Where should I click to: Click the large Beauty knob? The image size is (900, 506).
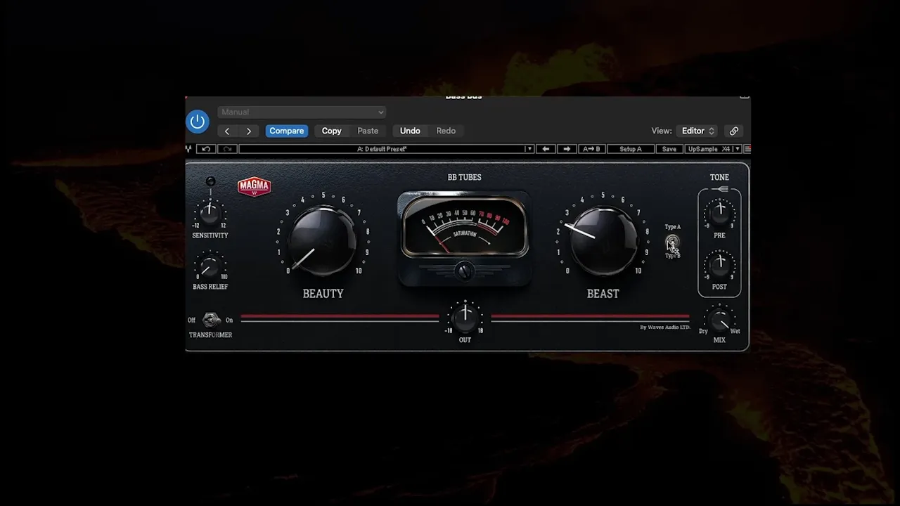coord(323,241)
